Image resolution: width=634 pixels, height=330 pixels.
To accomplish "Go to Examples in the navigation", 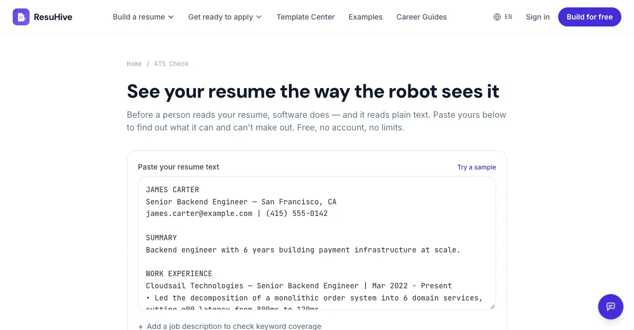I will [x=366, y=17].
